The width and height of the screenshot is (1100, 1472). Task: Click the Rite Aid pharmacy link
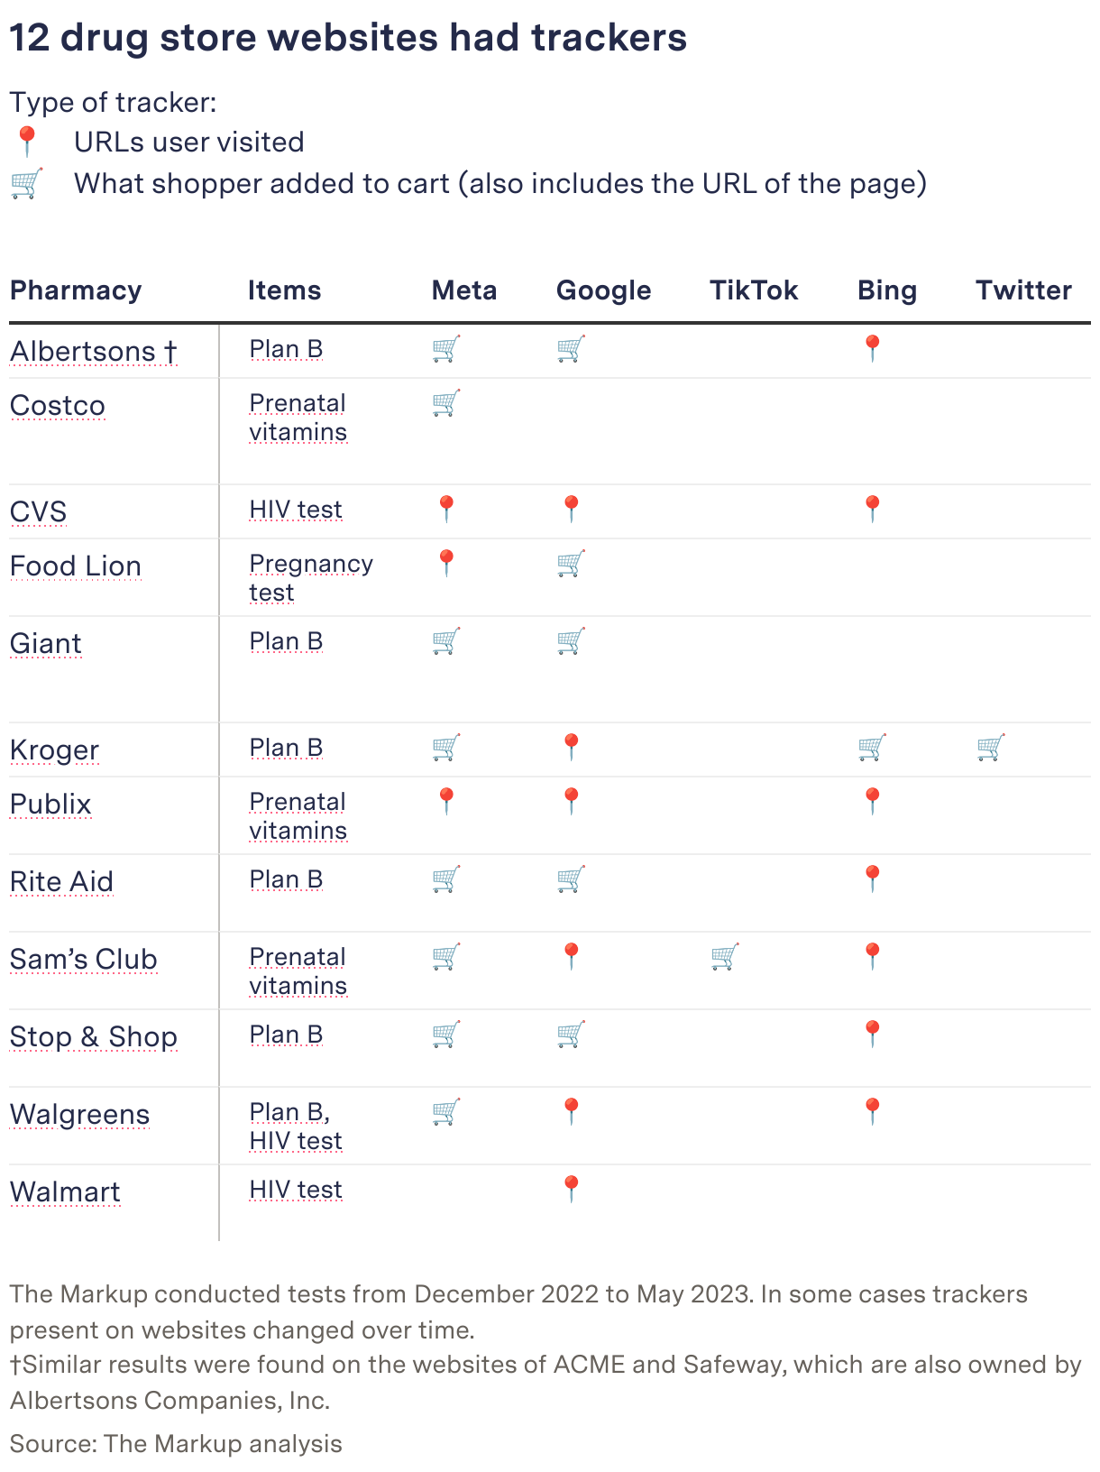click(61, 881)
